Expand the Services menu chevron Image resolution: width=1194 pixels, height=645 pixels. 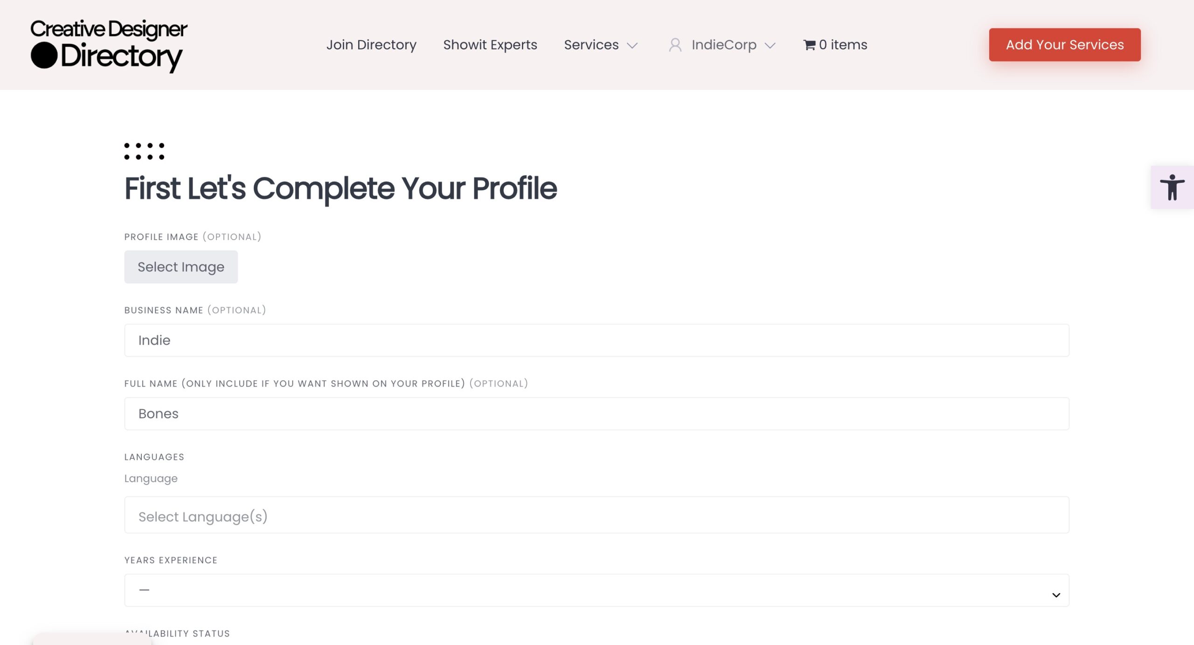coord(632,45)
